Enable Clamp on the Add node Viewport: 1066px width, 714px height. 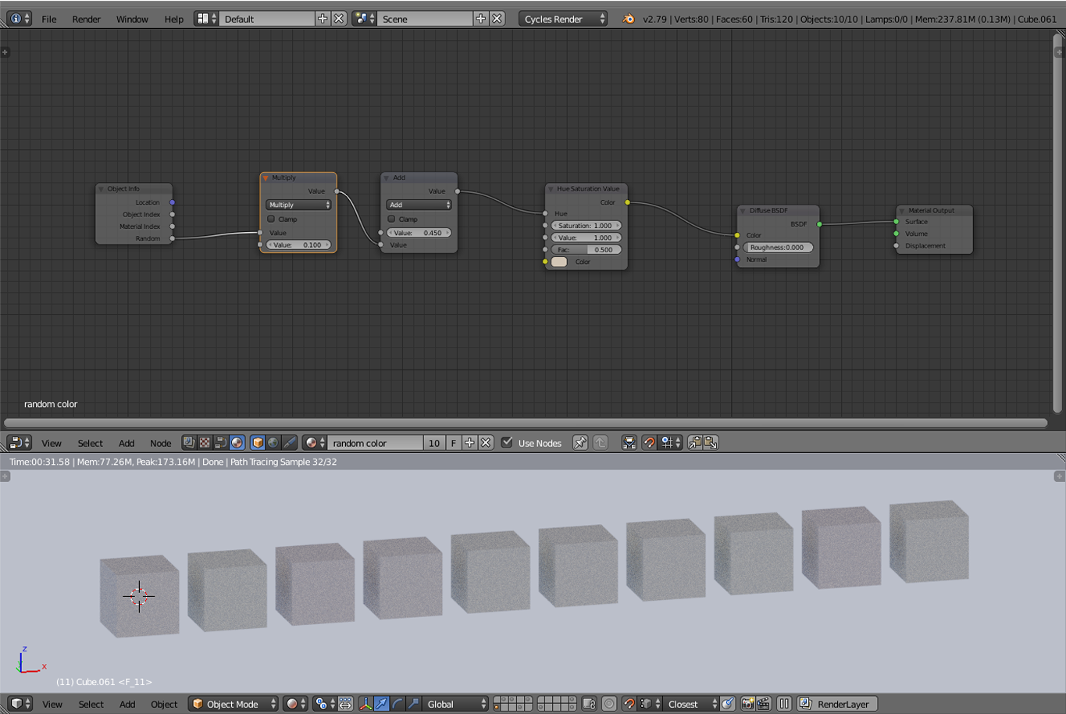tap(392, 220)
